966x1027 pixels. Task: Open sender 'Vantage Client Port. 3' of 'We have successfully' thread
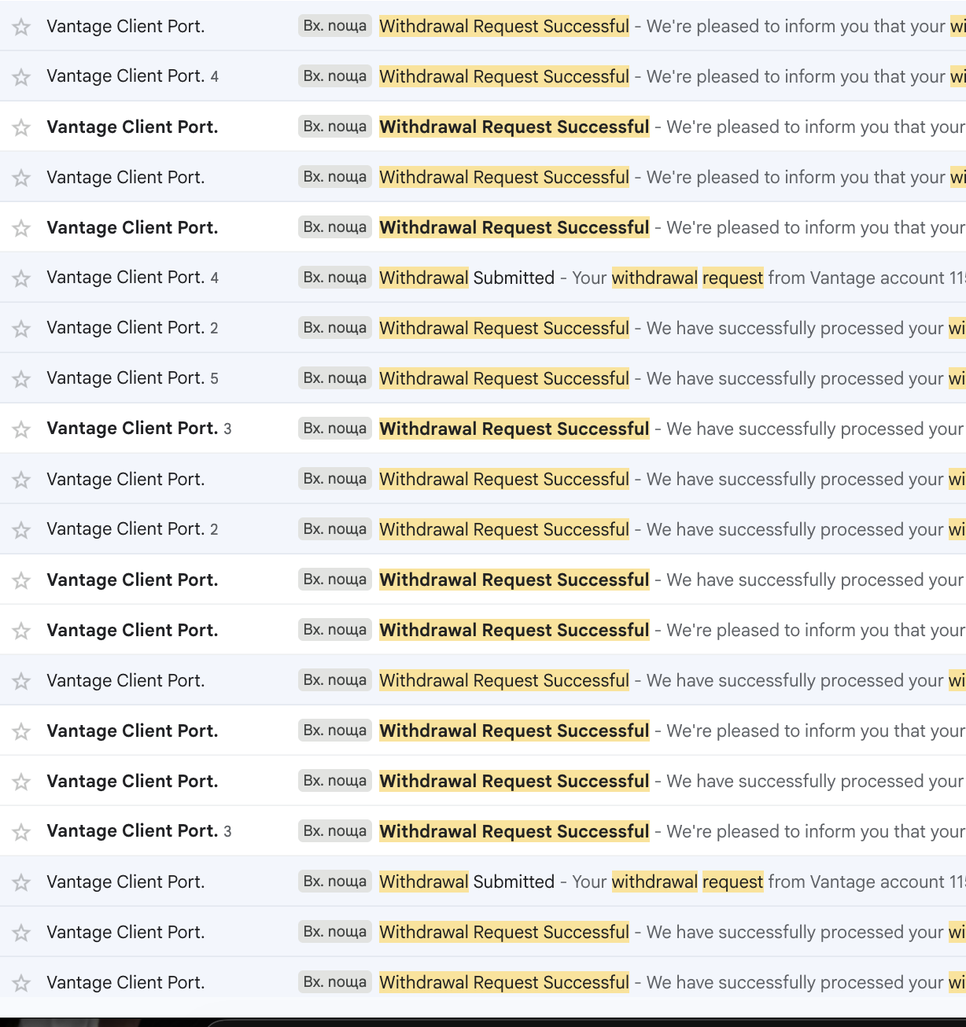point(139,429)
